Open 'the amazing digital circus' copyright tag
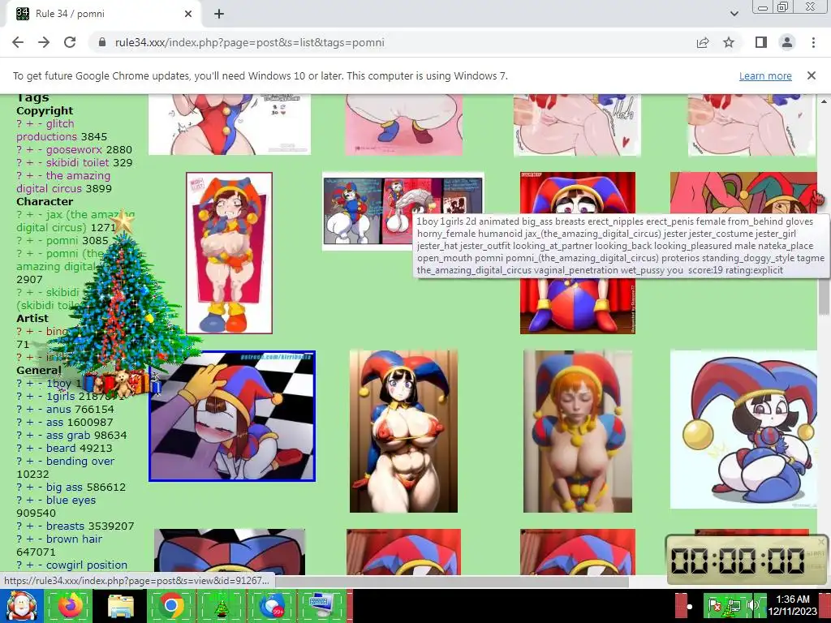 pos(63,182)
